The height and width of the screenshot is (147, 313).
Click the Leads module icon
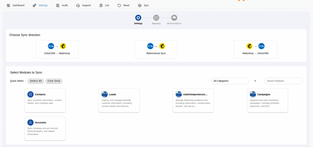(105, 94)
